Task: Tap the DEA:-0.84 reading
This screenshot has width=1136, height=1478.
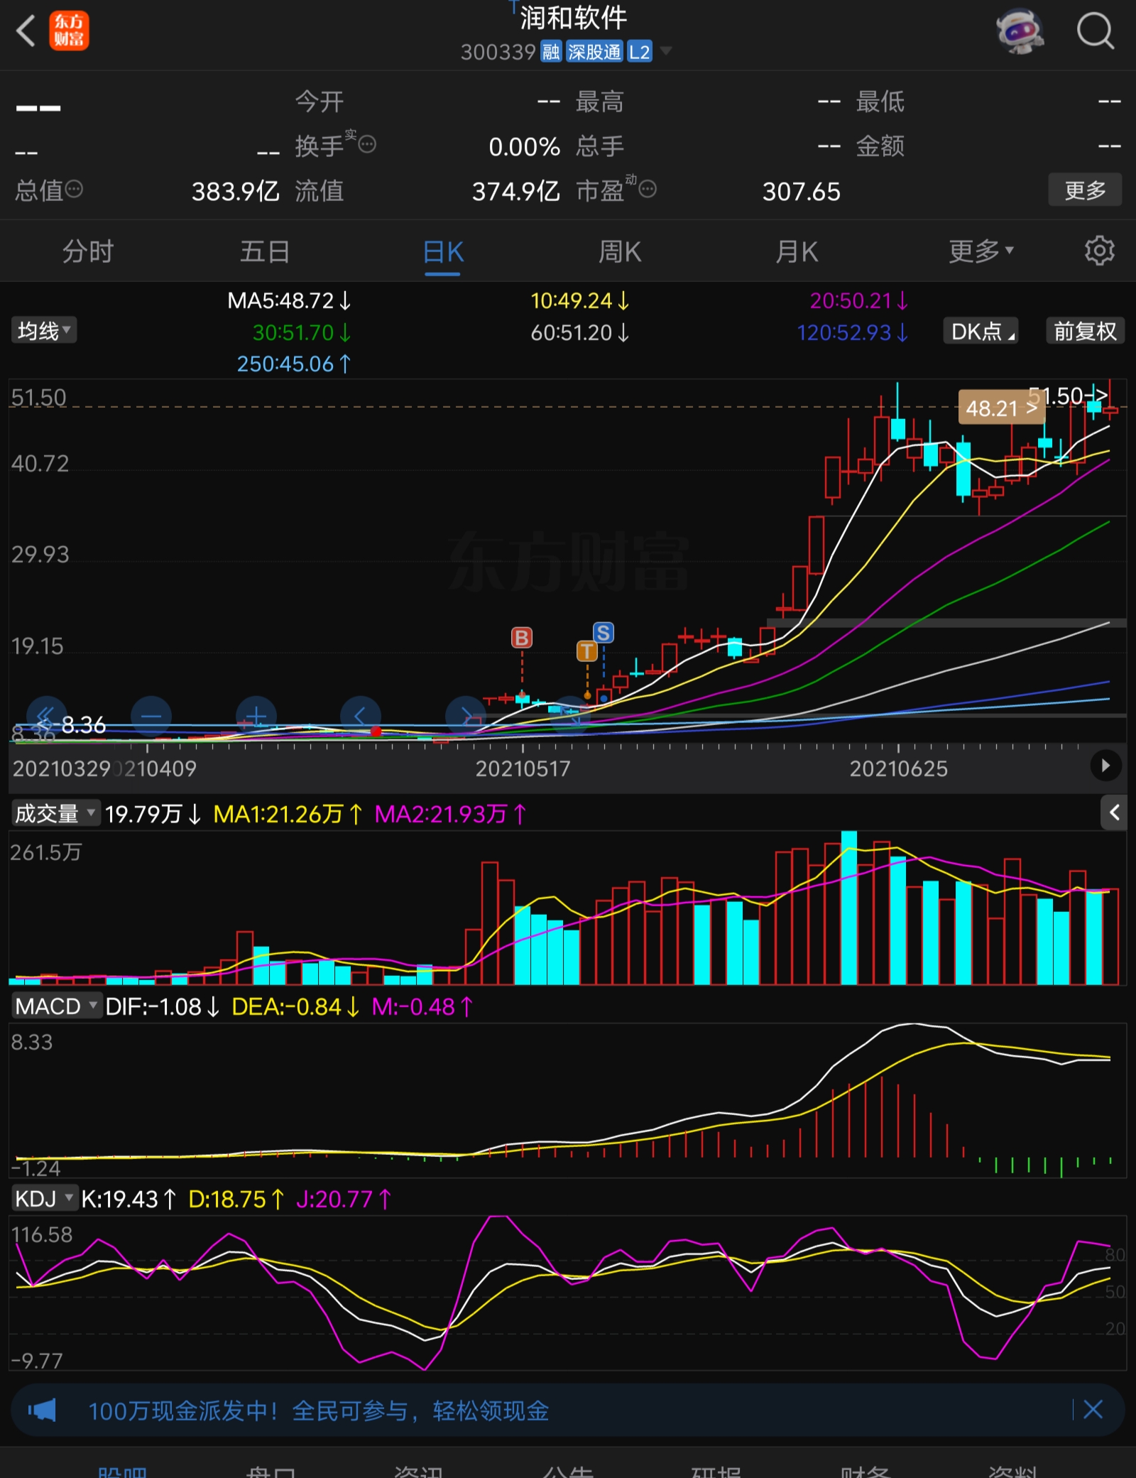Action: [296, 1006]
